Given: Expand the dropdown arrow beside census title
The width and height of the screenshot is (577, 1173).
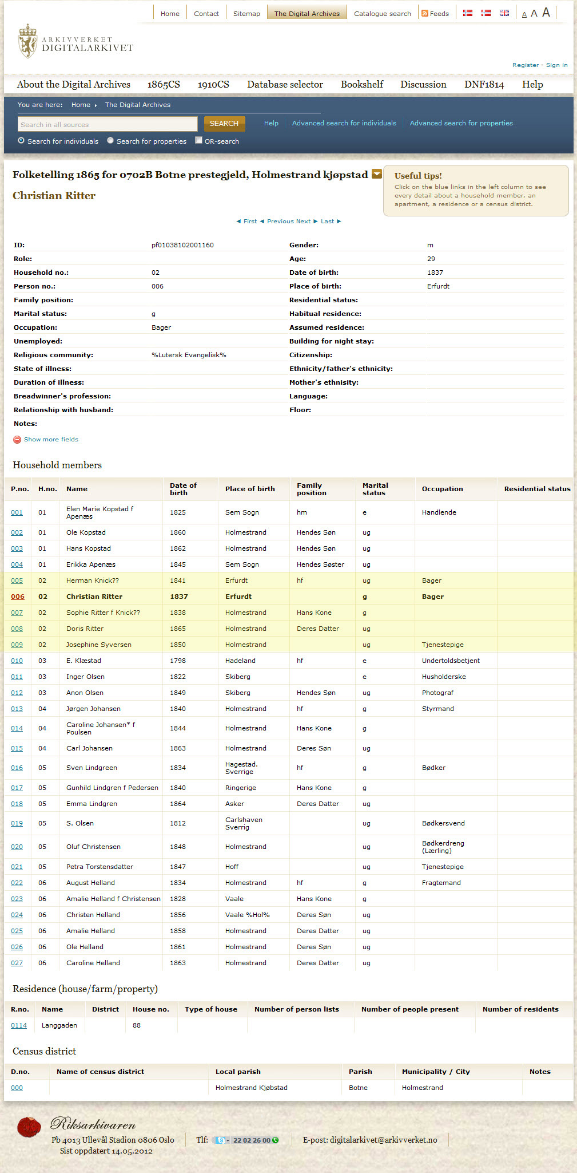Looking at the screenshot, I should pyautogui.click(x=377, y=174).
